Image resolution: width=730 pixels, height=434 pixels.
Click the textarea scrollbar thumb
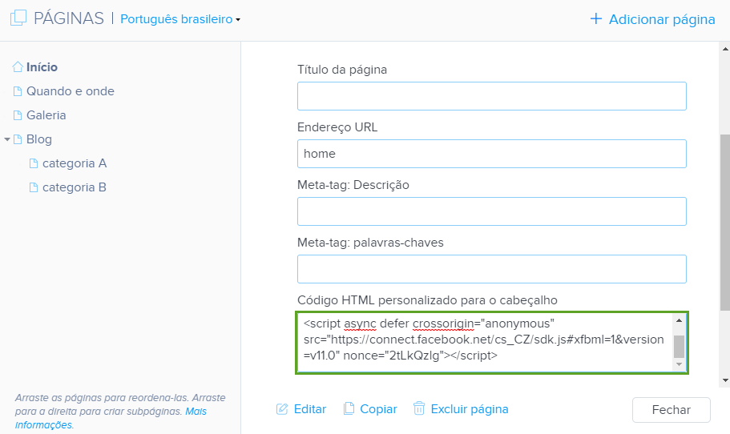[x=679, y=346]
